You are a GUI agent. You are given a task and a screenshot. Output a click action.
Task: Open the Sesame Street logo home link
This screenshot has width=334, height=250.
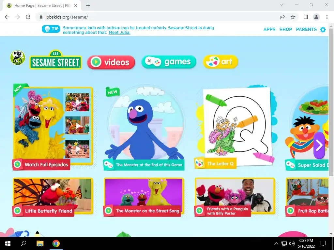click(55, 60)
